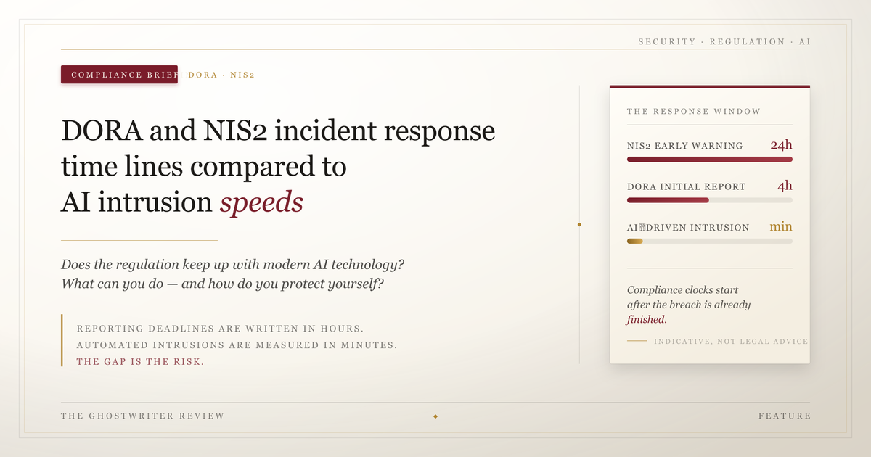The image size is (871, 457).
Task: Click the AI-driven intrusion progress bar
Action: pyautogui.click(x=710, y=241)
